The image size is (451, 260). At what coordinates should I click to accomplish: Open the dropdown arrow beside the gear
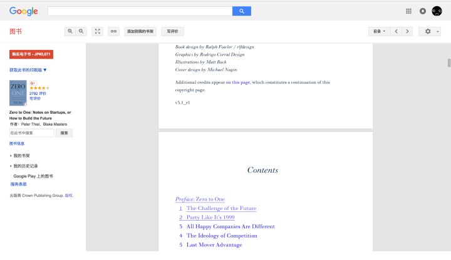point(438,31)
